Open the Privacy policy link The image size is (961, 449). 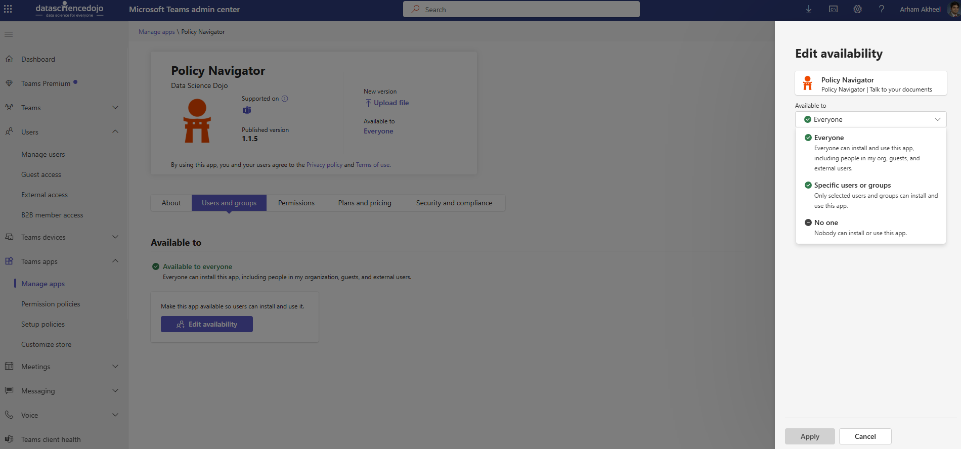click(x=324, y=165)
